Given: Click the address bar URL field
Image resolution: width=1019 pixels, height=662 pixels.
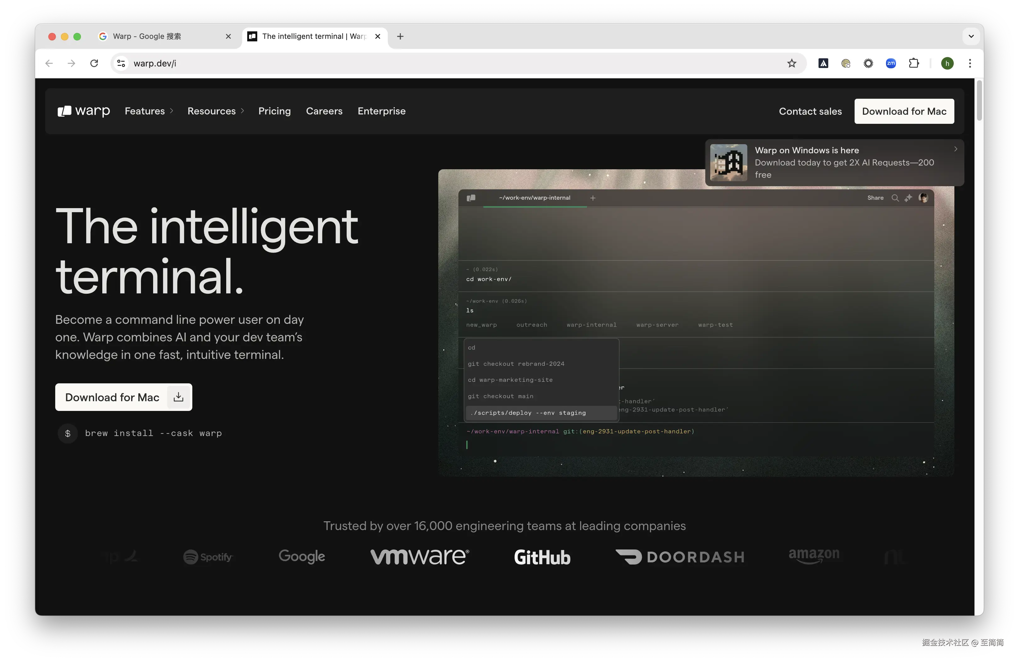Looking at the screenshot, I should point(428,63).
